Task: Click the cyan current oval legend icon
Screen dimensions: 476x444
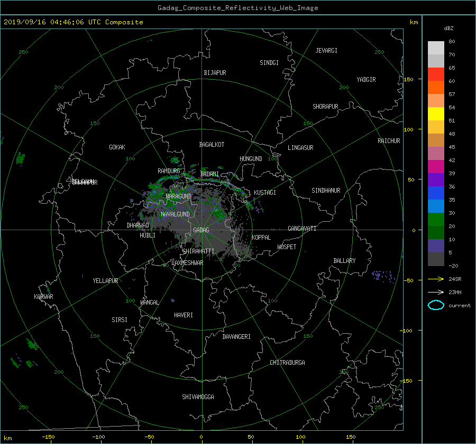Action: [436, 305]
